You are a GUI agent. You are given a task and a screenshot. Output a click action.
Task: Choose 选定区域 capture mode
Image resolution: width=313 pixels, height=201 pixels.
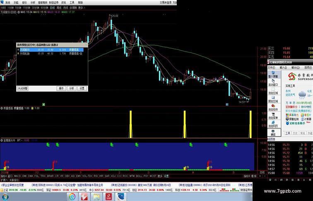tap(273, 91)
